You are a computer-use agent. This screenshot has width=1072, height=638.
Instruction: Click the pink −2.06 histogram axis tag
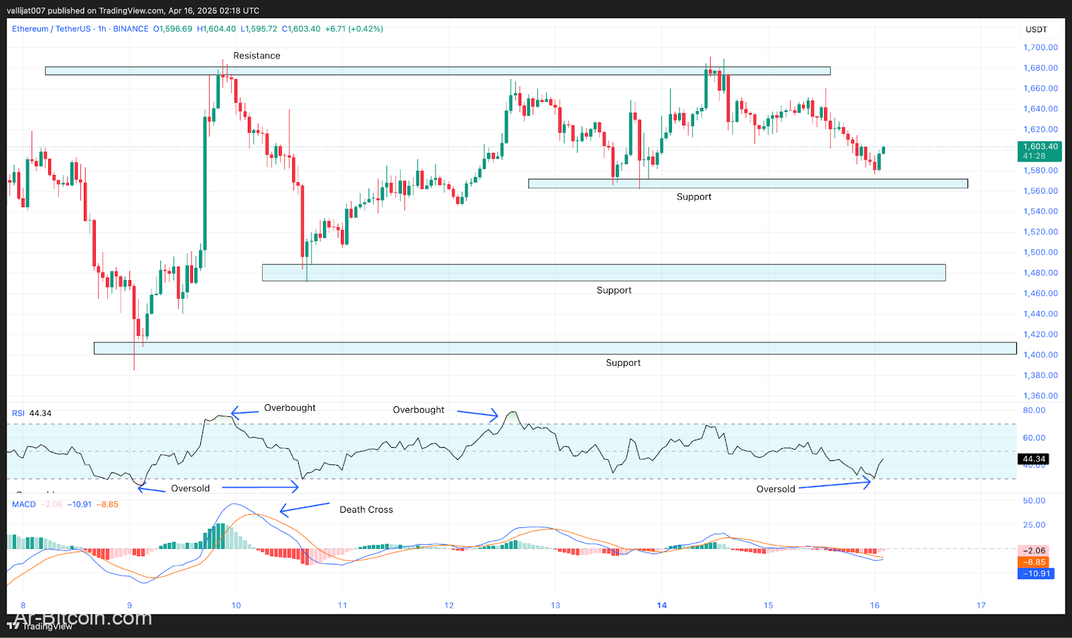pyautogui.click(x=1034, y=551)
